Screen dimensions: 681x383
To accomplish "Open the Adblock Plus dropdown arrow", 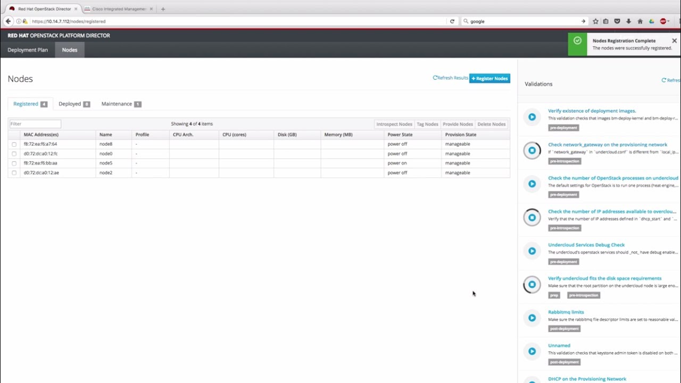I will pyautogui.click(x=668, y=21).
